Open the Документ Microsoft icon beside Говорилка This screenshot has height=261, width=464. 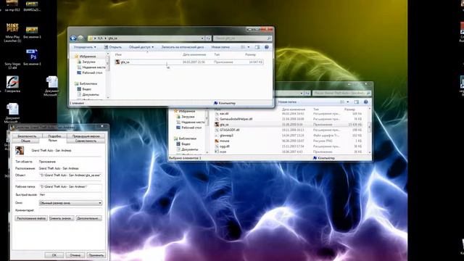click(x=51, y=82)
